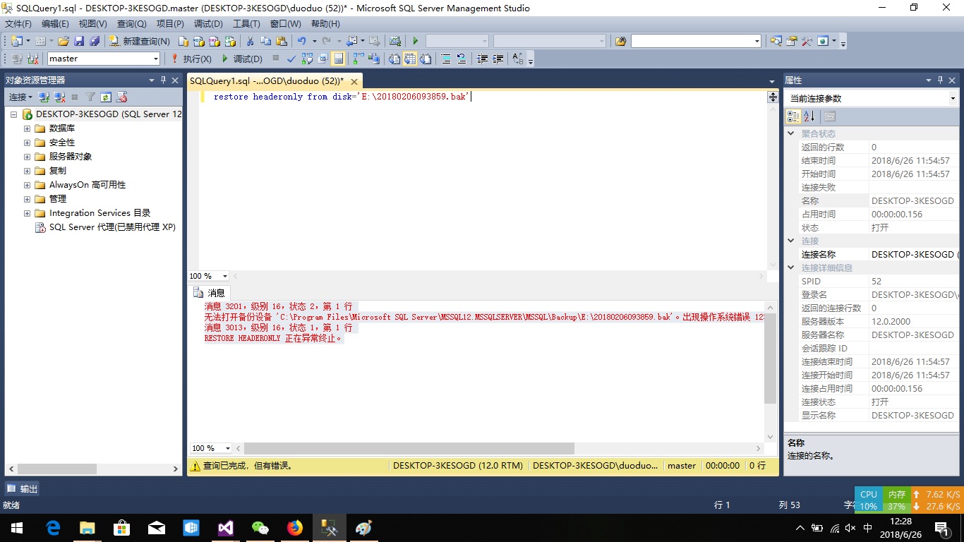964x542 pixels.
Task: Toggle the IntelliSense enabled button
Action: tap(338, 59)
